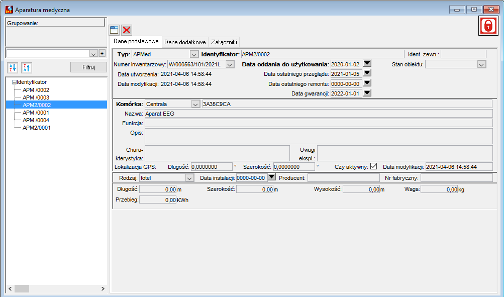Select APM /0004 in the tree
Viewport: 504px width, 297px height.
pyautogui.click(x=36, y=120)
